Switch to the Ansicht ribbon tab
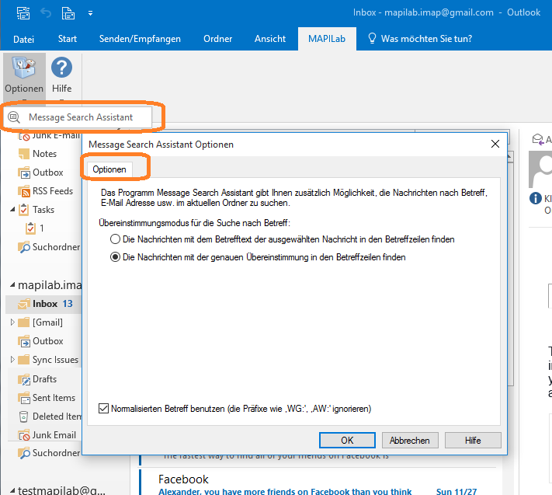552x495 pixels. coord(270,39)
